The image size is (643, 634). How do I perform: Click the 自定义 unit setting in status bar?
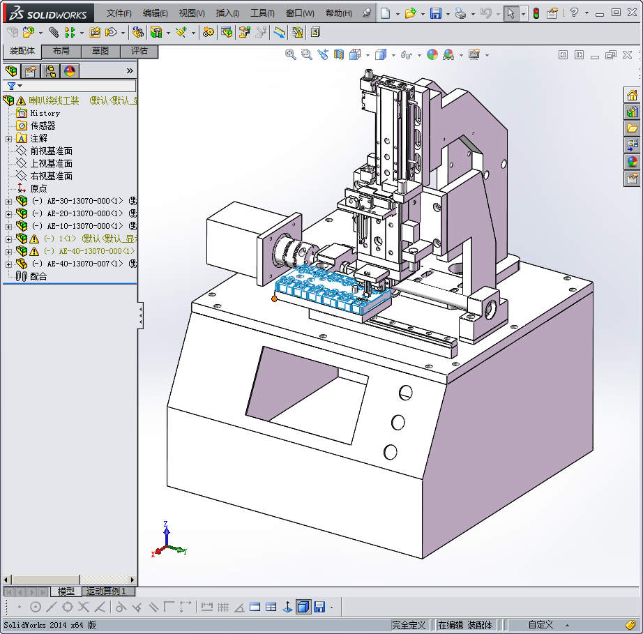pos(540,625)
